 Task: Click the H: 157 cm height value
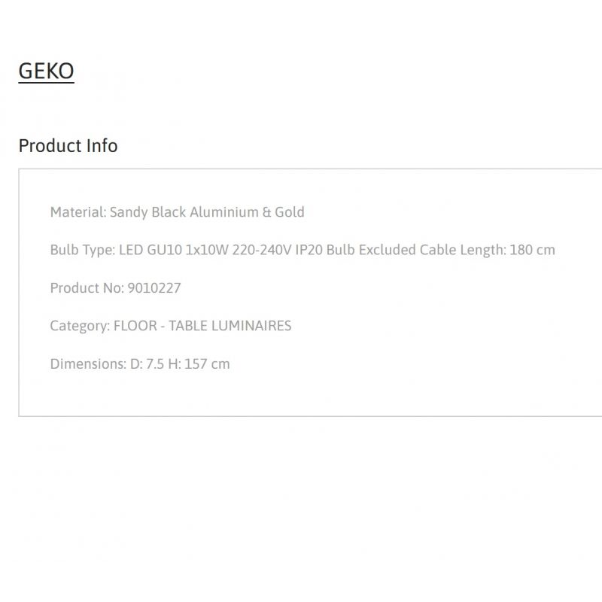click(199, 364)
